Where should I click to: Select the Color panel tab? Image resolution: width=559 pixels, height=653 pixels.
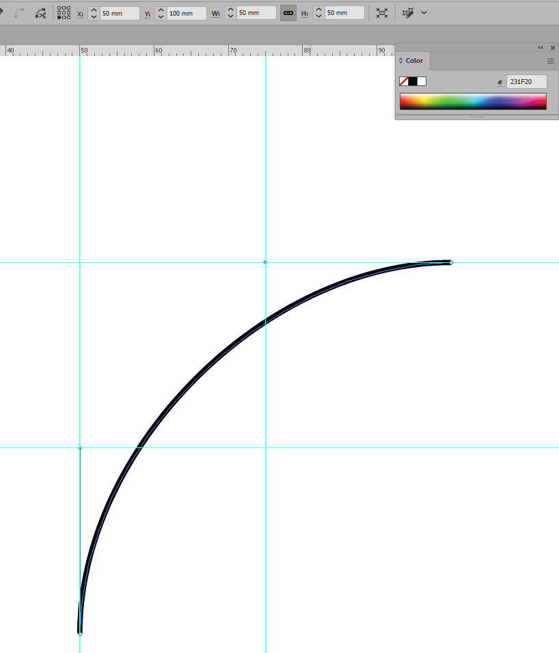[x=414, y=61]
